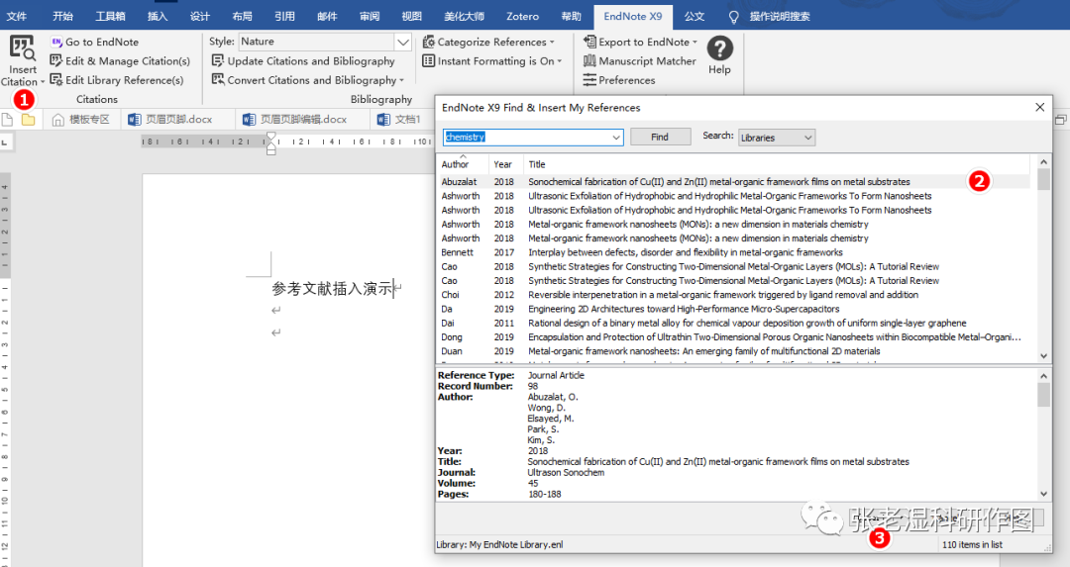
Task: Click Edit Library Reference(s)
Action: (x=117, y=80)
